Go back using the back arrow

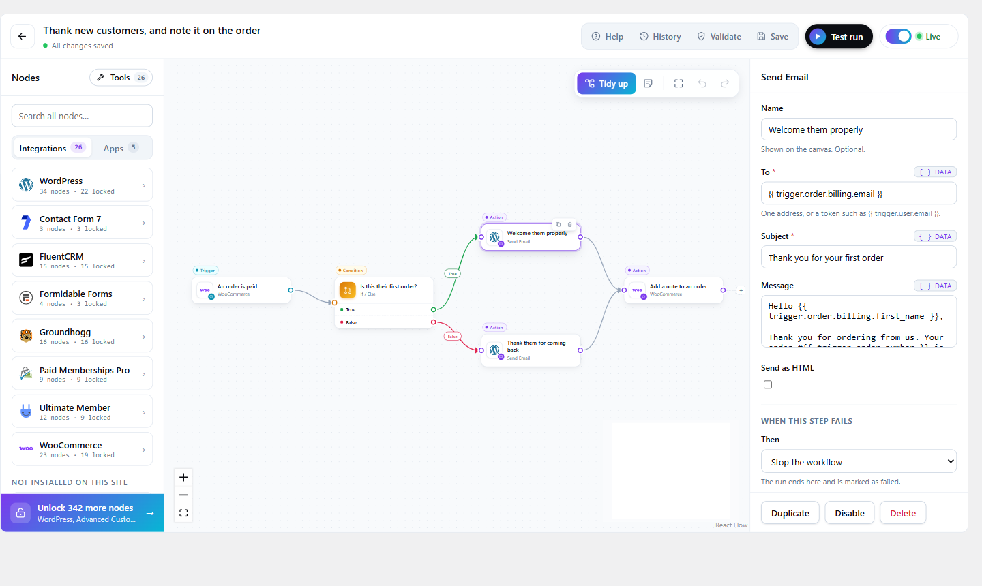coord(23,37)
